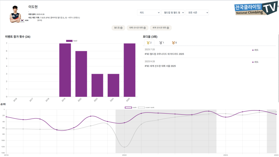
Task: Open IFSC 월드컵 코무니다드 데 마드리드 2025 link
Action: click(x=164, y=54)
